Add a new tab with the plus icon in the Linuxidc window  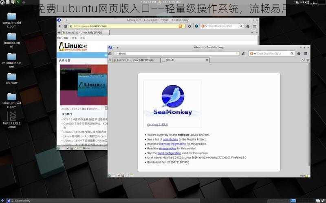(x=59, y=32)
